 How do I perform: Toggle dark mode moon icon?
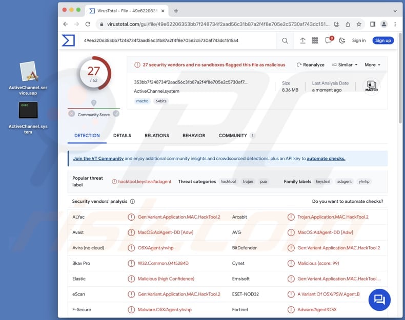342,40
